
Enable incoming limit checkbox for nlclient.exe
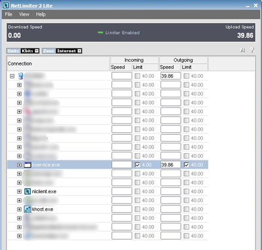pos(138,192)
